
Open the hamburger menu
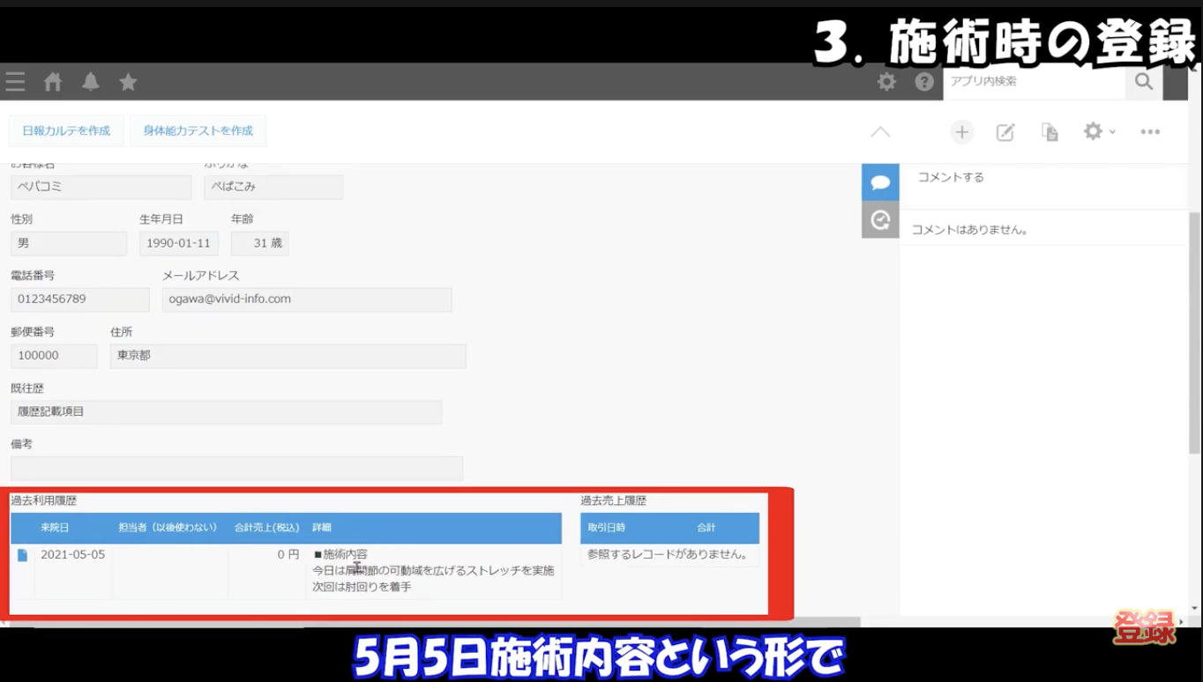click(15, 82)
